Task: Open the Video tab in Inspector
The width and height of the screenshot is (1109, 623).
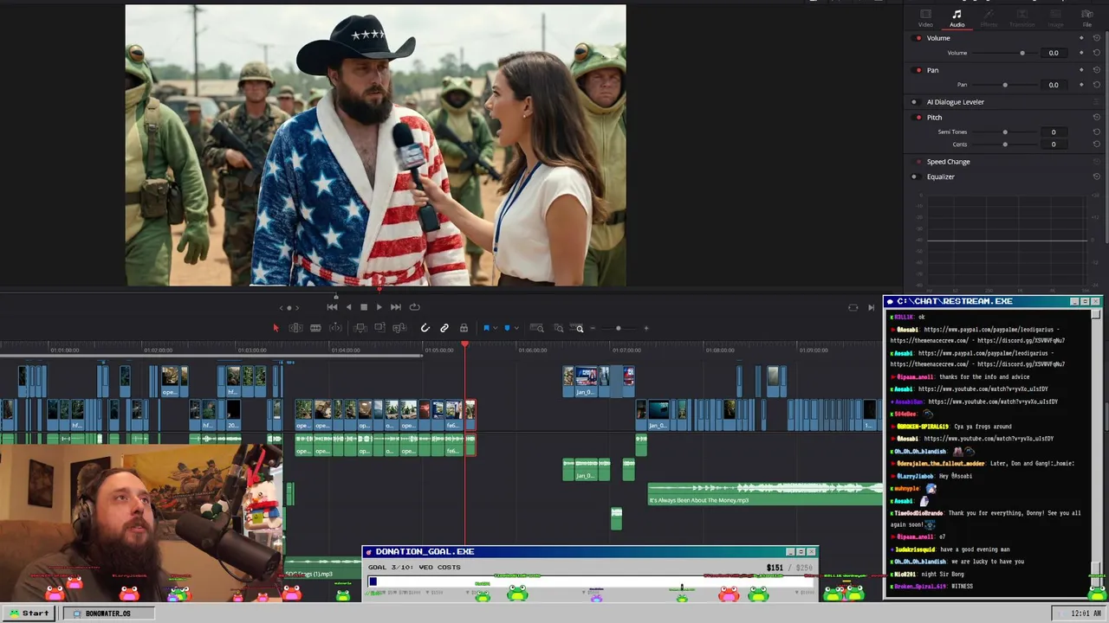Action: pos(925,18)
